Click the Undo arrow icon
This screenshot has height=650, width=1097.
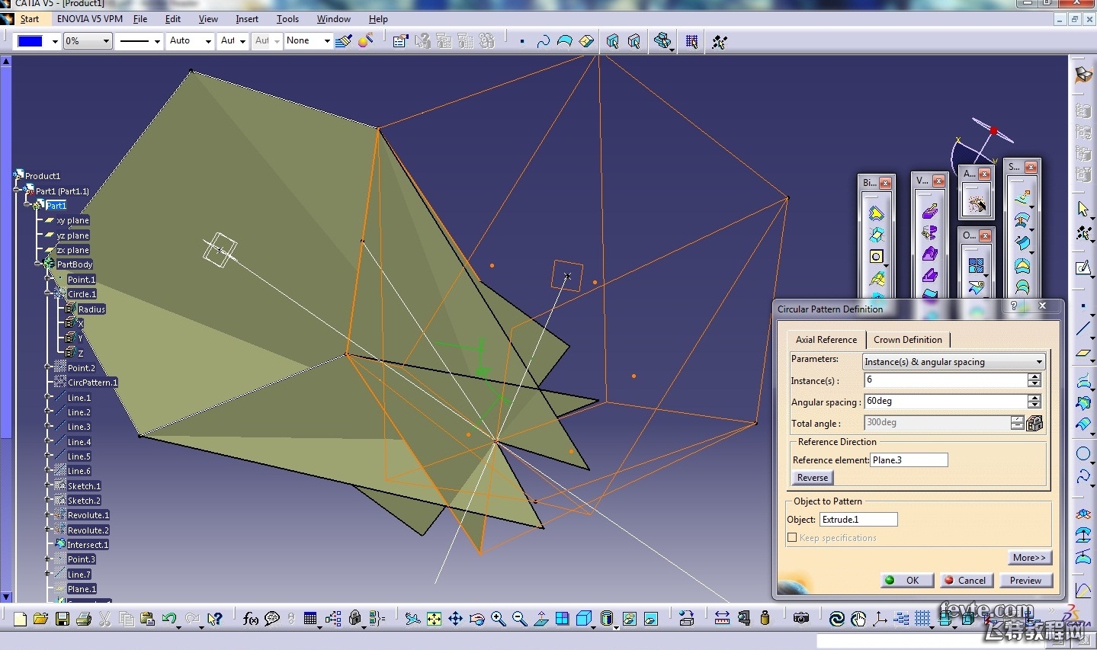(168, 619)
